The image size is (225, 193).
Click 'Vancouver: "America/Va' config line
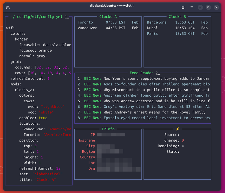47,129
